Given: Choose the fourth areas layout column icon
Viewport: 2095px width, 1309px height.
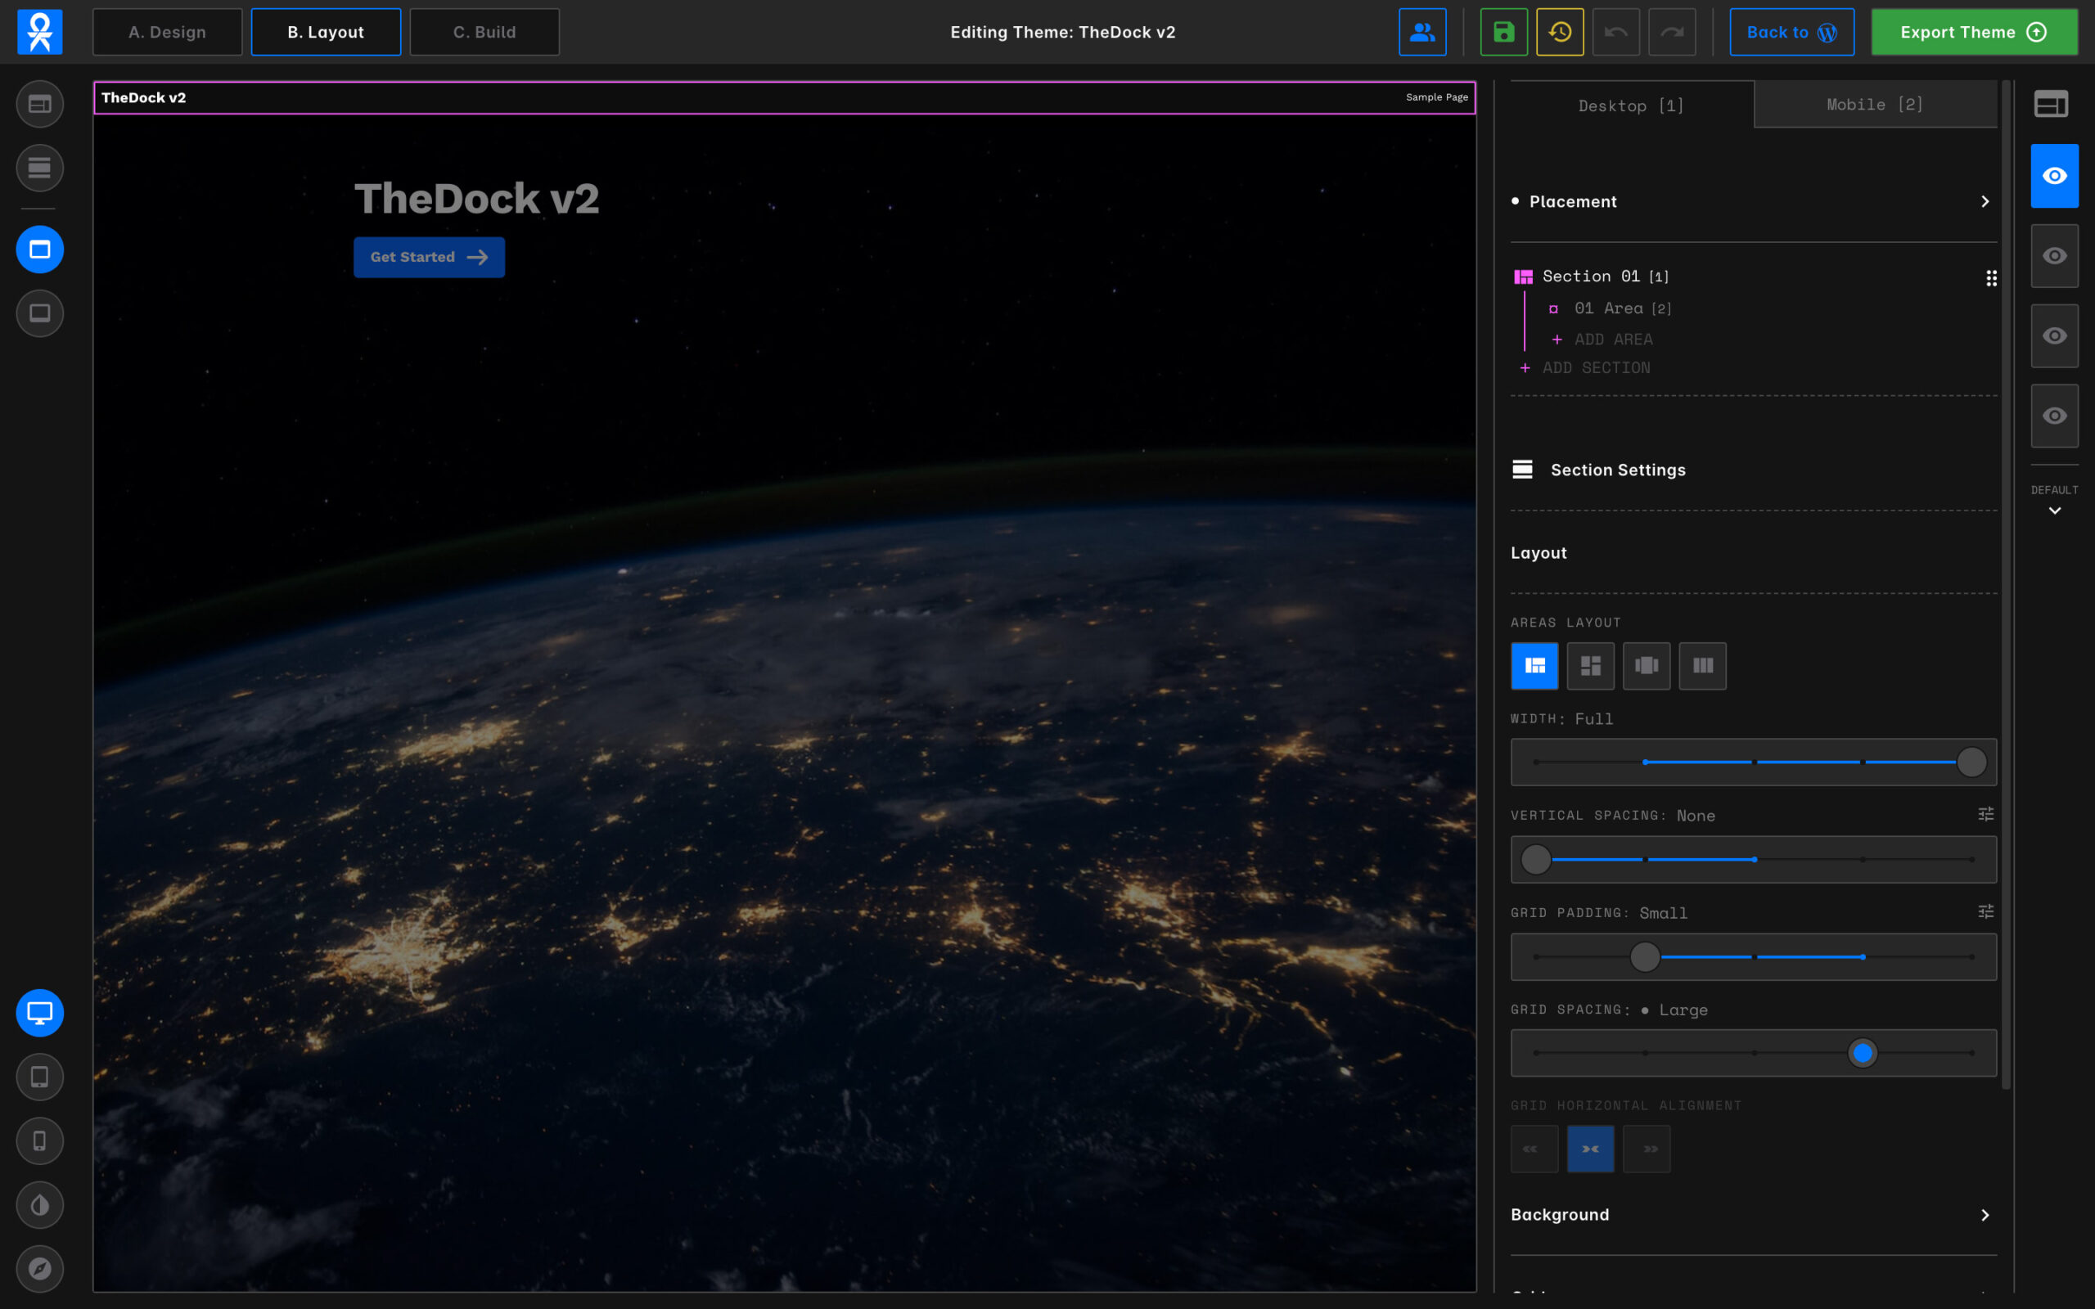Looking at the screenshot, I should coord(1702,666).
